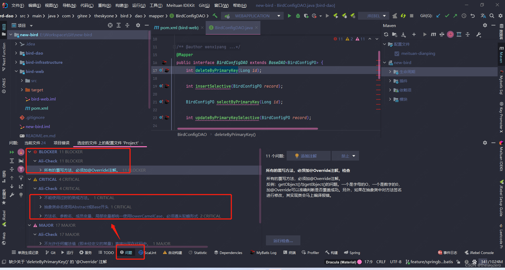This screenshot has height=270, width=505.
Task: Click 添加注解 quick-fix button
Action: coord(309,156)
